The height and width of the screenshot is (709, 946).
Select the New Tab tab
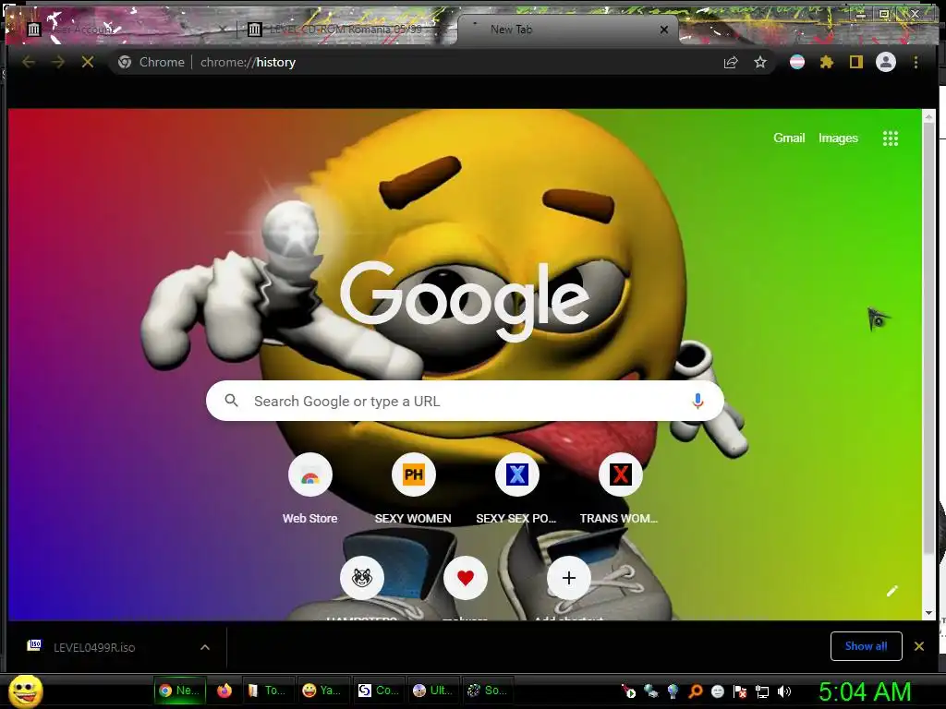coord(567,29)
